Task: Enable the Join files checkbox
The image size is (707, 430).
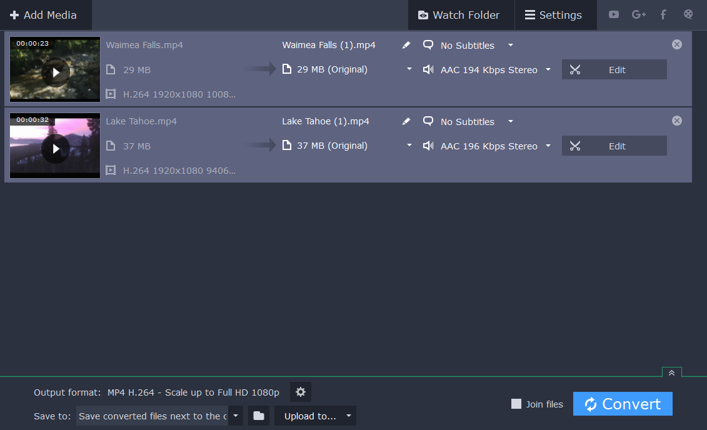Action: (516, 404)
